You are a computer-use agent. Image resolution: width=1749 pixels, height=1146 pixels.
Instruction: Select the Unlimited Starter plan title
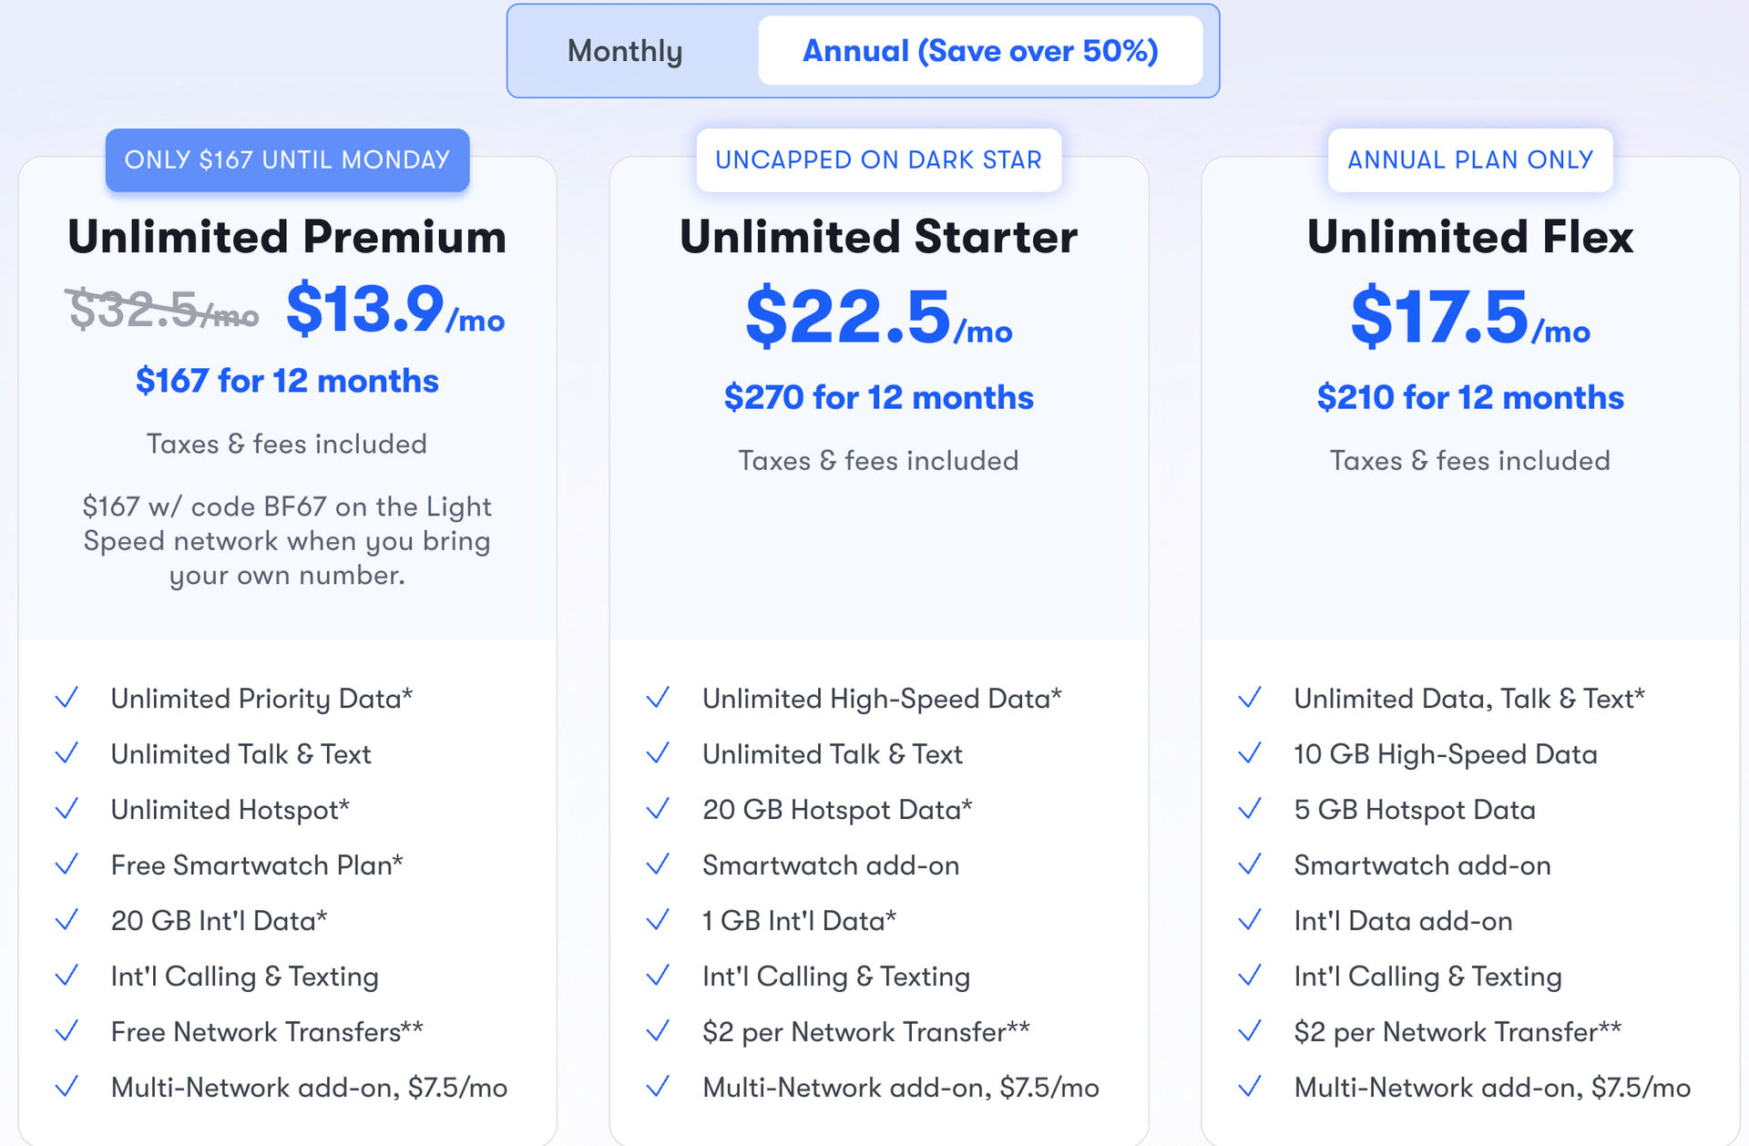878,237
